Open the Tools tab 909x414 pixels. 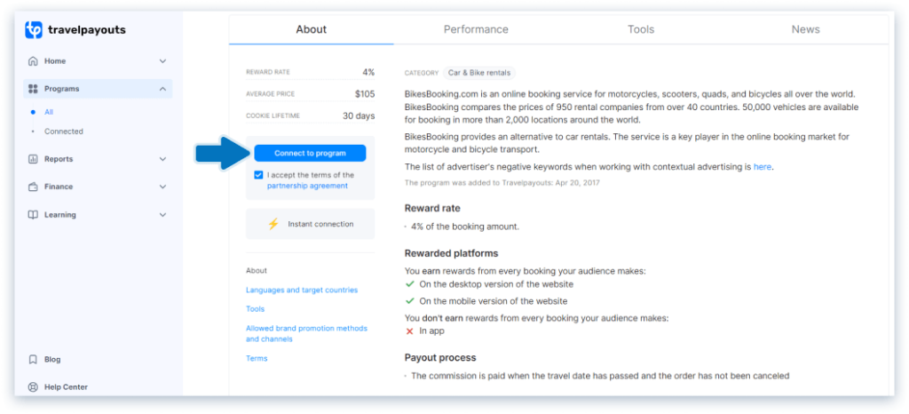[640, 29]
